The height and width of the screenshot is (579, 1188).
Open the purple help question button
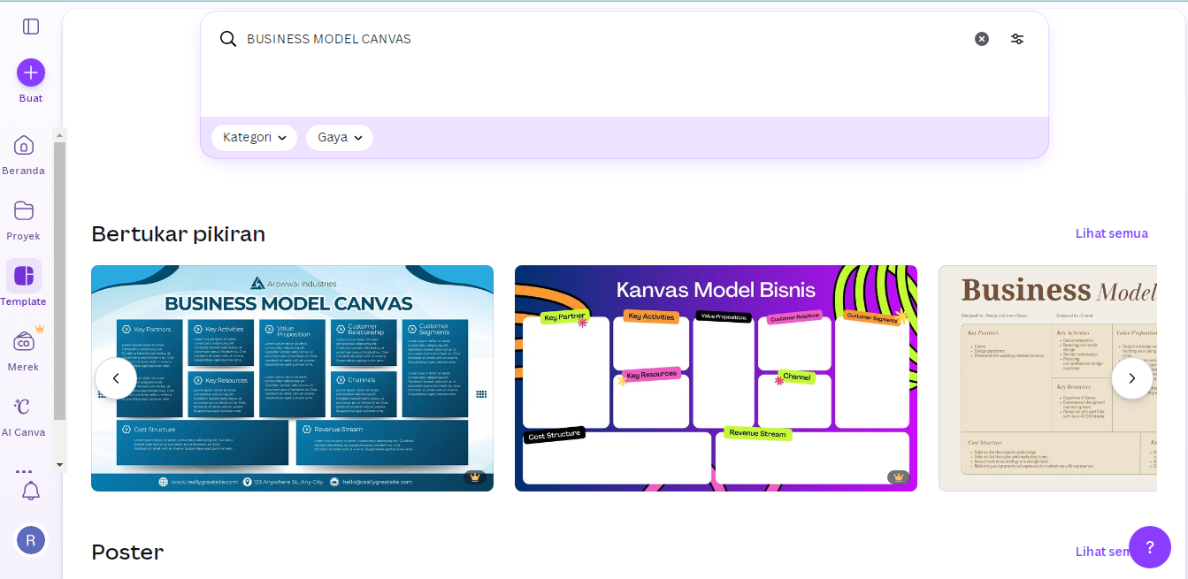pyautogui.click(x=1149, y=547)
